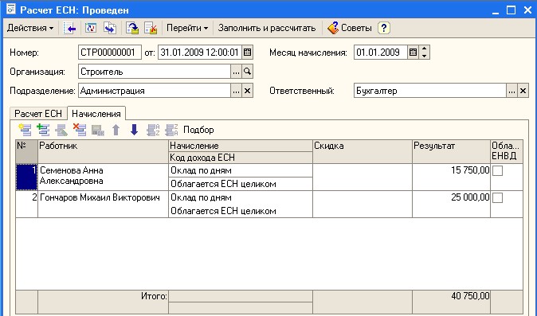Click the Месяц начисления field

pyautogui.click(x=381, y=53)
